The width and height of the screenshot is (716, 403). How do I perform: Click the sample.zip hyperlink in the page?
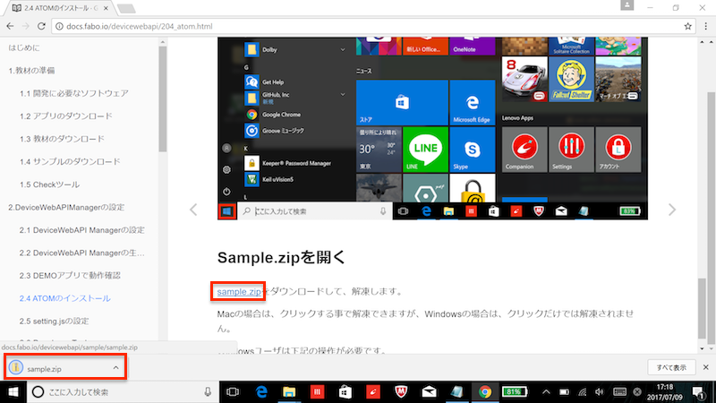[x=238, y=291]
